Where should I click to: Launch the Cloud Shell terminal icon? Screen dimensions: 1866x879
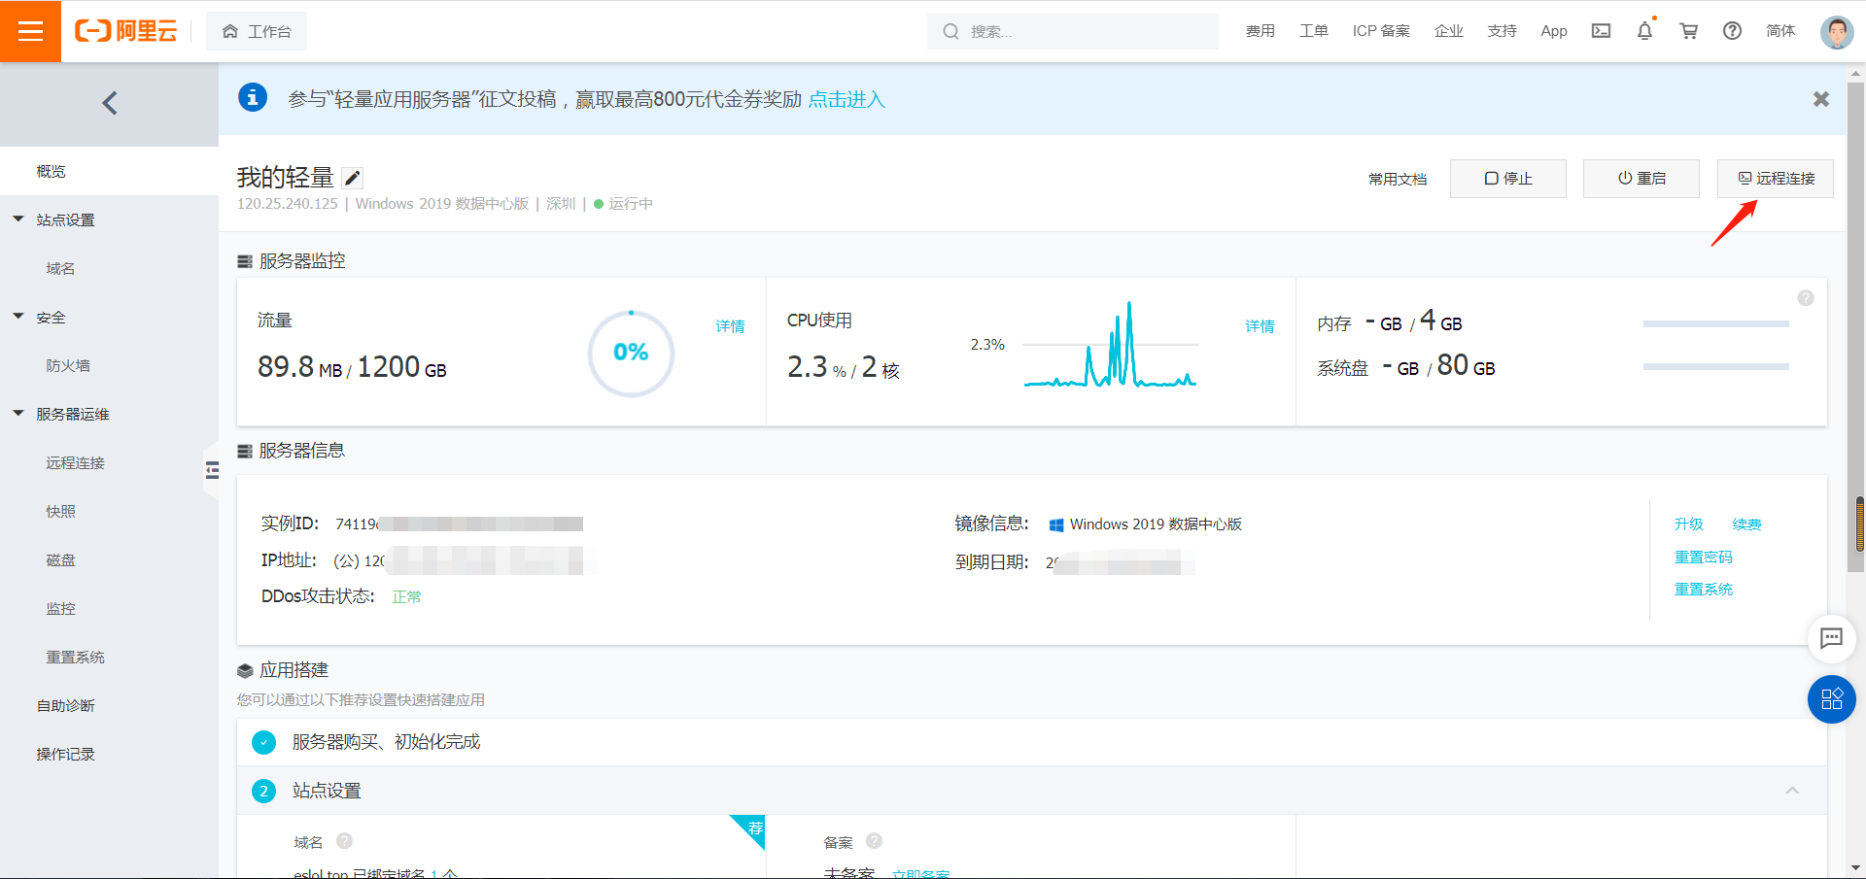(1601, 31)
